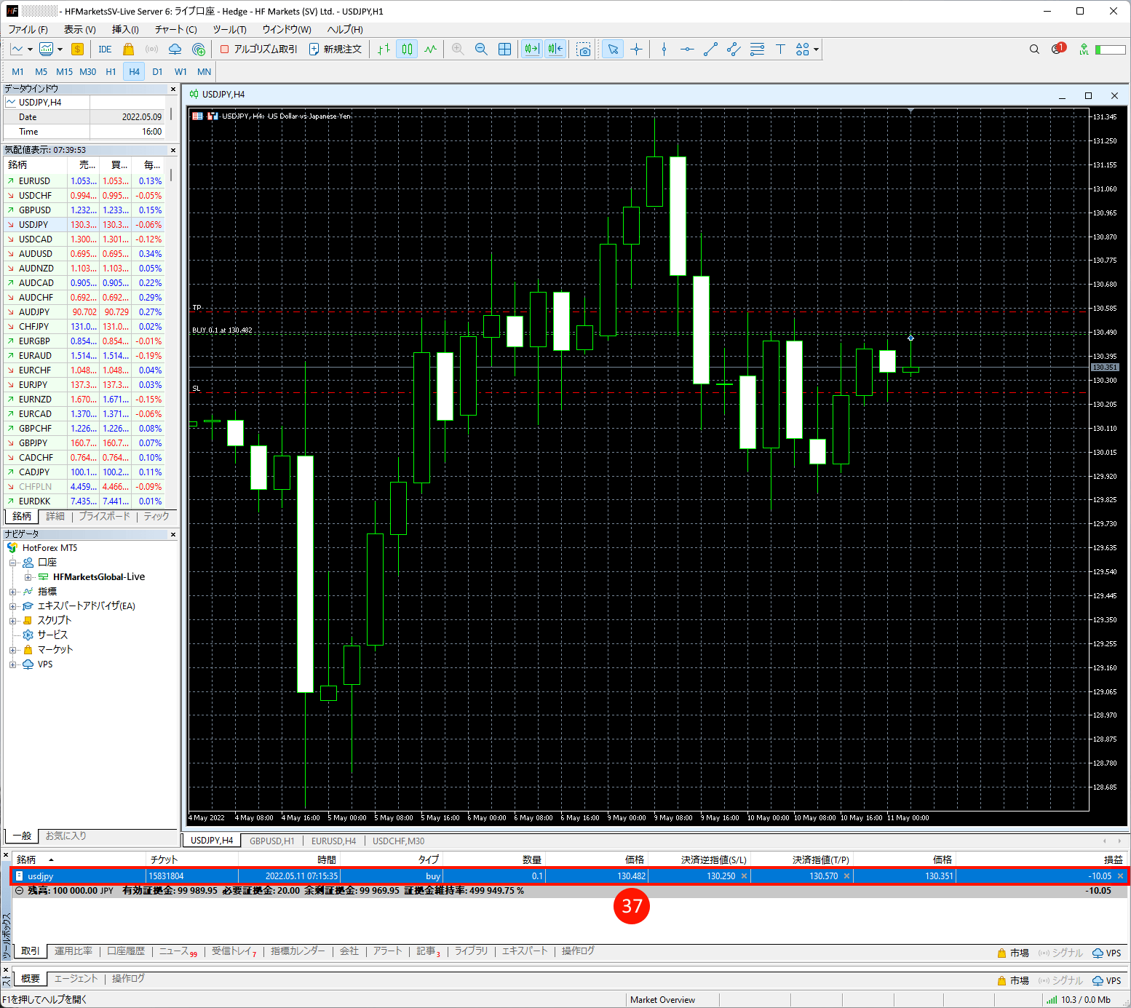Switch to the GBPUSD,H1 chart tab

tap(271, 841)
